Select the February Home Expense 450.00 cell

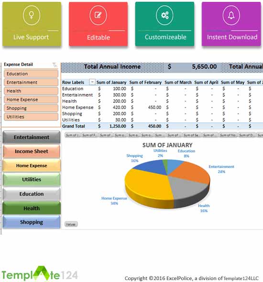(x=154, y=108)
